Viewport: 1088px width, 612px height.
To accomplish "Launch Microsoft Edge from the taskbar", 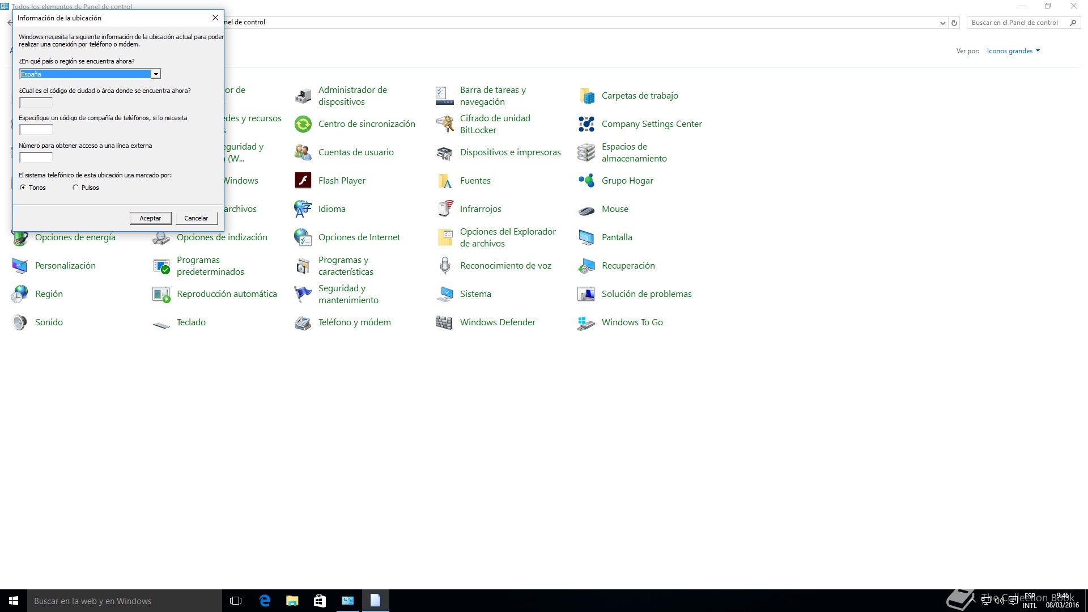I will pos(265,601).
